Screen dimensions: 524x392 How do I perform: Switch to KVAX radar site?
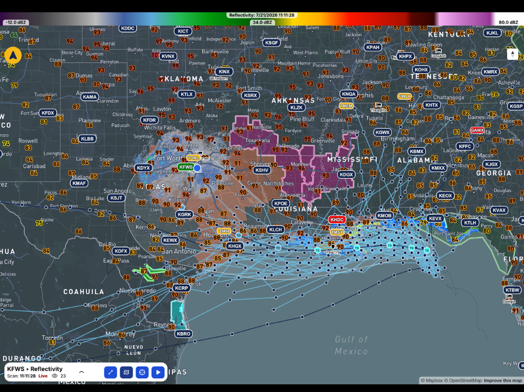[499, 210]
